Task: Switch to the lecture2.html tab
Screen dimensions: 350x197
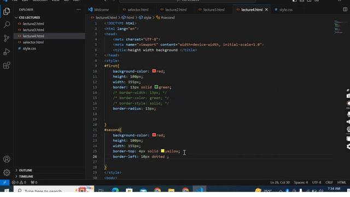Action: coord(173,10)
